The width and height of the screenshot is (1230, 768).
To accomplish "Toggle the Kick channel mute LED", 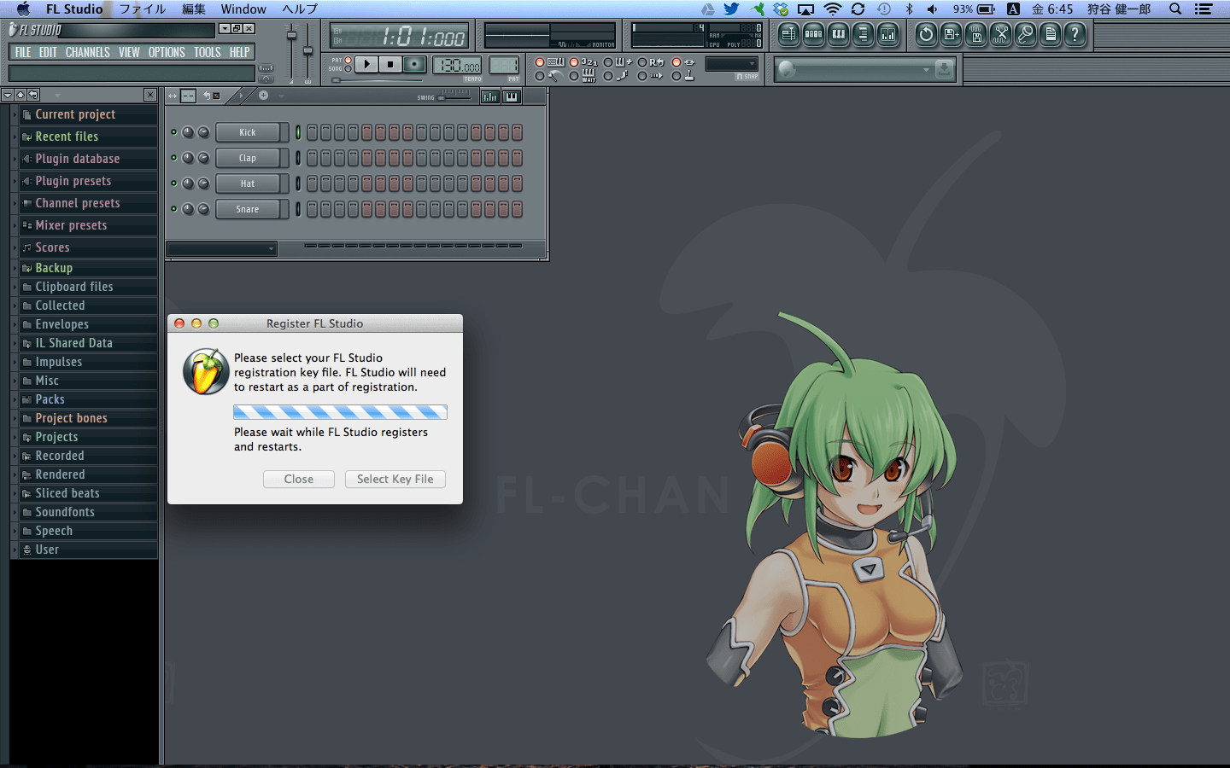I will (174, 132).
